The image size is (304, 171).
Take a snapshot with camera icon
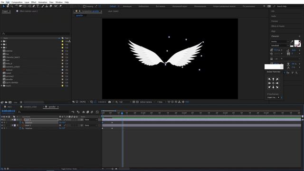pos(110,102)
